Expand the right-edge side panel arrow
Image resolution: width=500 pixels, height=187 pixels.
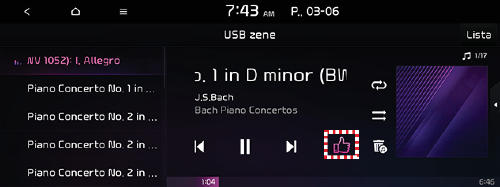(495, 105)
